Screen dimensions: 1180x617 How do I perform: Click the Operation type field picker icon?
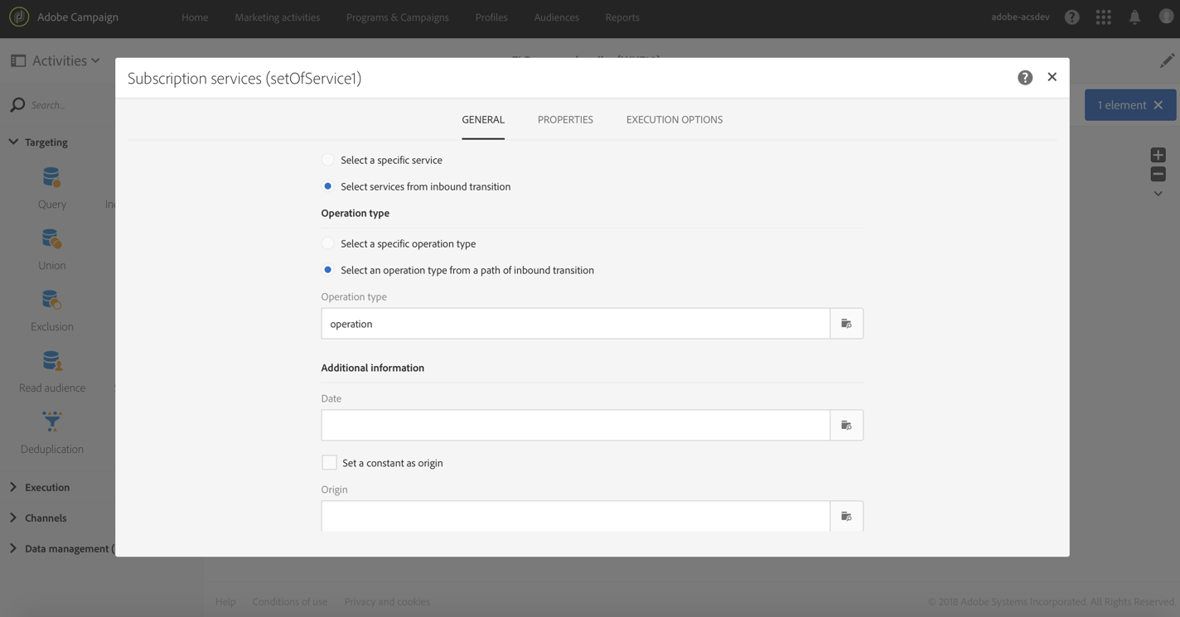[846, 324]
